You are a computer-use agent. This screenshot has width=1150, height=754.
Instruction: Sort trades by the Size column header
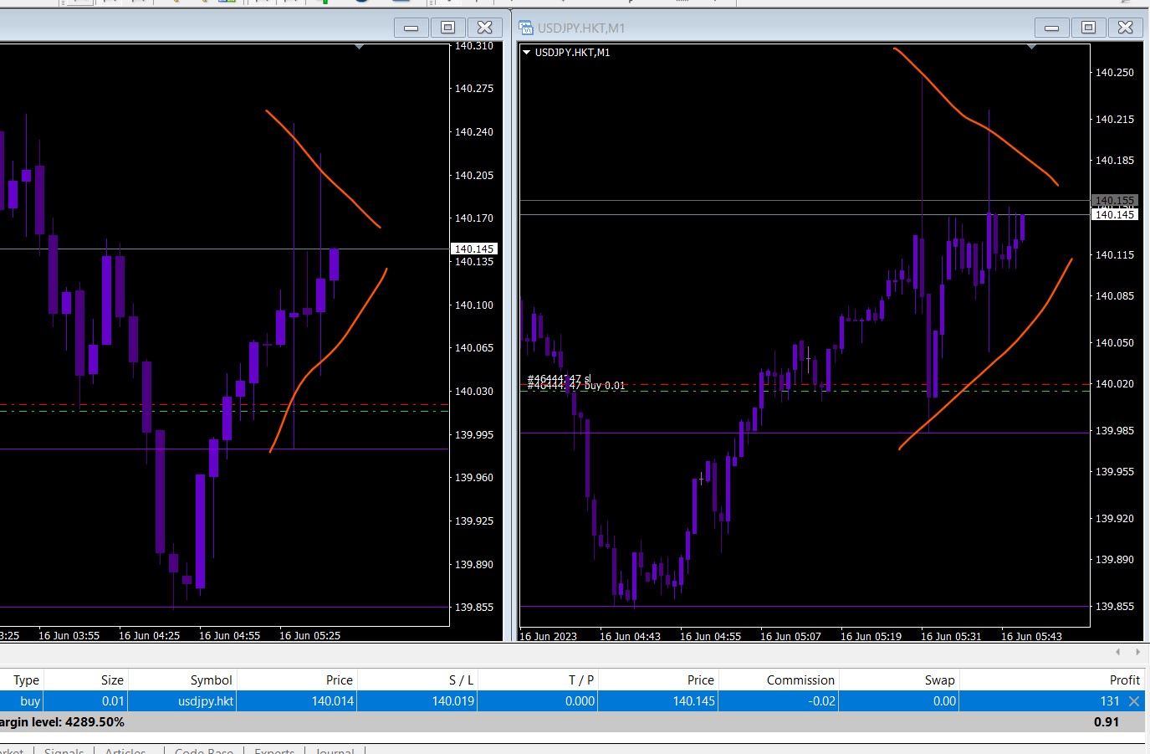112,680
